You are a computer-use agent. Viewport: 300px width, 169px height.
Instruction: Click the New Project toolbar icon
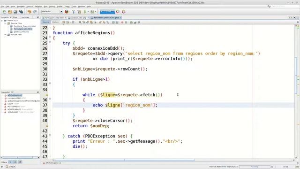[x=10, y=12]
